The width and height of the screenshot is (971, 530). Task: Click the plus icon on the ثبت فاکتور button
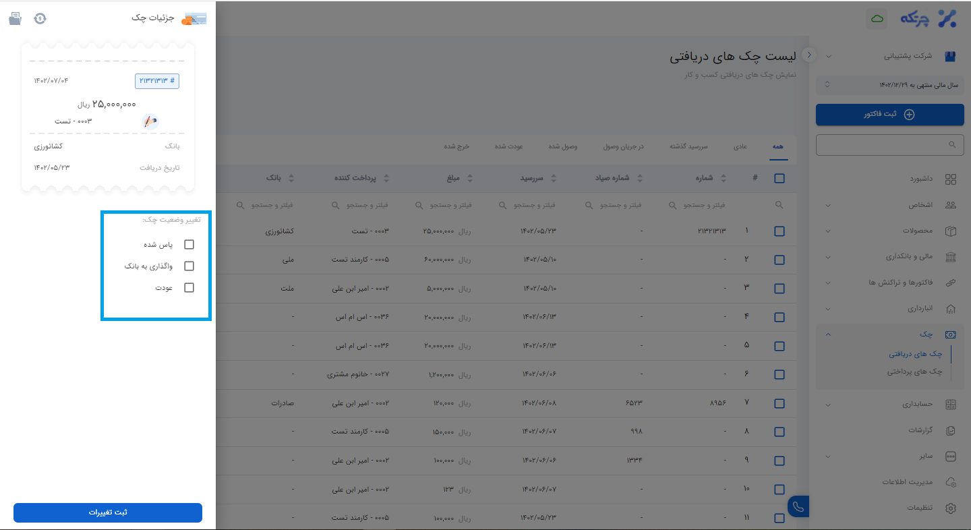tap(909, 115)
